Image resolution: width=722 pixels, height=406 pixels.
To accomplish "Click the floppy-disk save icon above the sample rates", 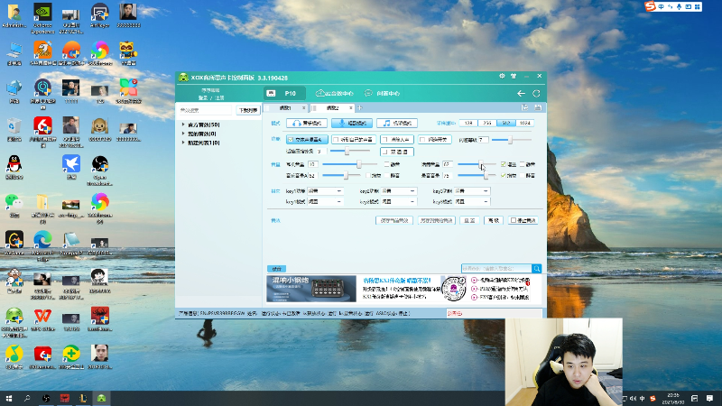I will (537, 107).
